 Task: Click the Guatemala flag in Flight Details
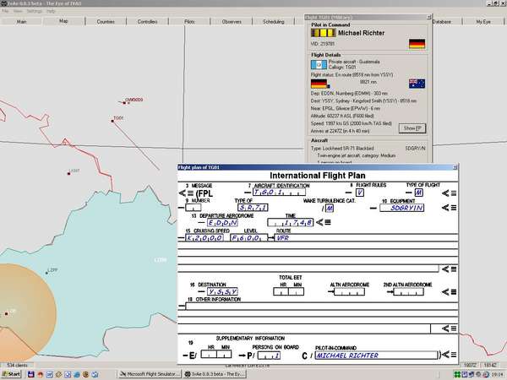(319, 65)
